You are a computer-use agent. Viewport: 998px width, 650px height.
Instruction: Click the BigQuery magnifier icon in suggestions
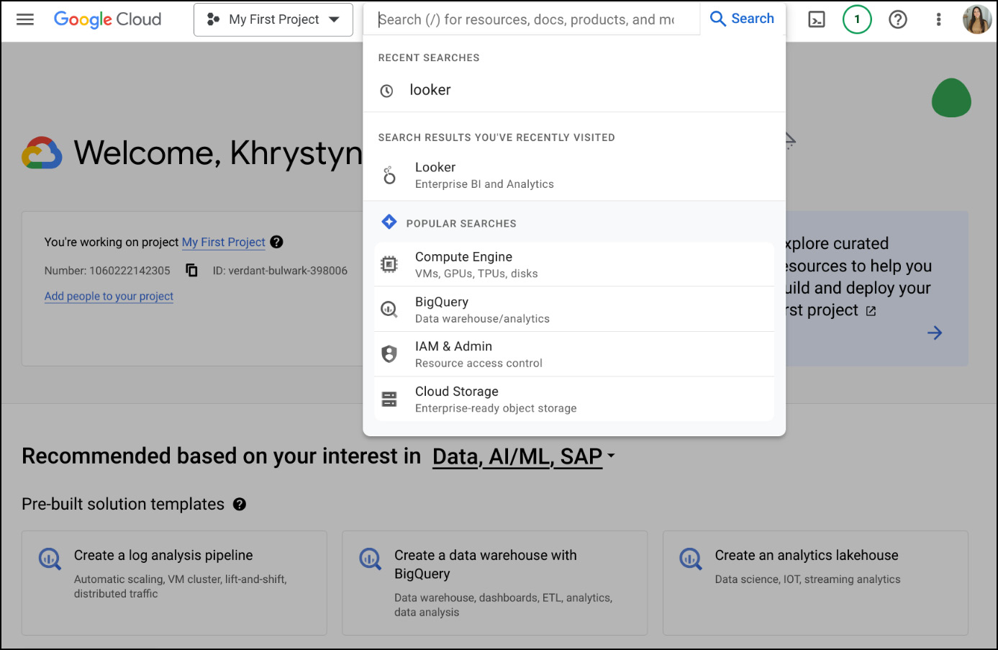click(x=389, y=310)
